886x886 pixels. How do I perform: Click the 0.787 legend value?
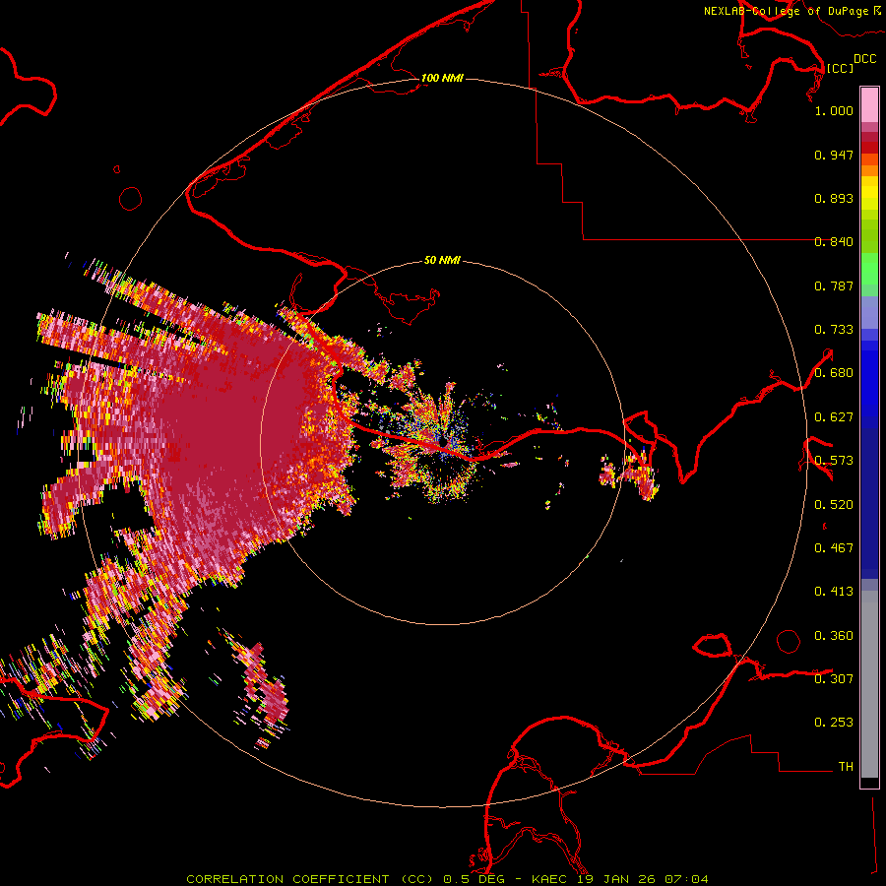834,285
